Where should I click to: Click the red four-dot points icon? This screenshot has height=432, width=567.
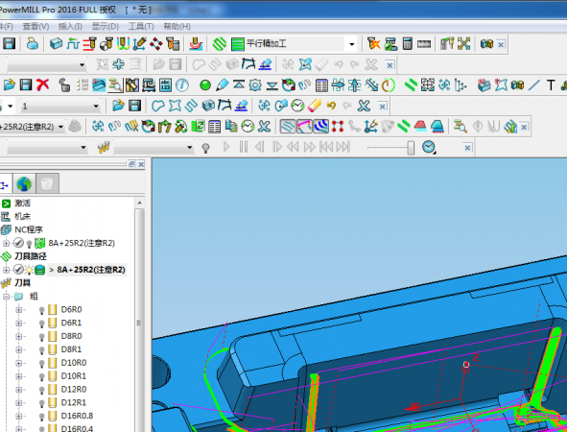click(338, 127)
